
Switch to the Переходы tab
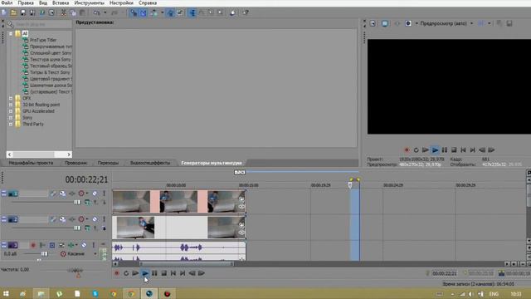[x=108, y=163]
